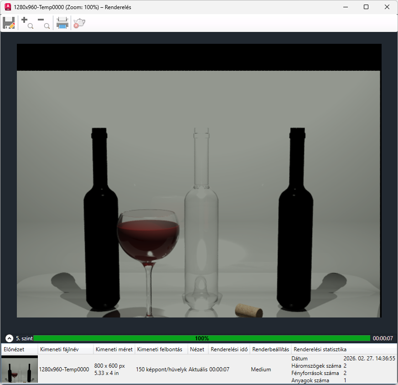The height and width of the screenshot is (385, 398).
Task: Click the Medium render setting cell
Action: tap(261, 369)
